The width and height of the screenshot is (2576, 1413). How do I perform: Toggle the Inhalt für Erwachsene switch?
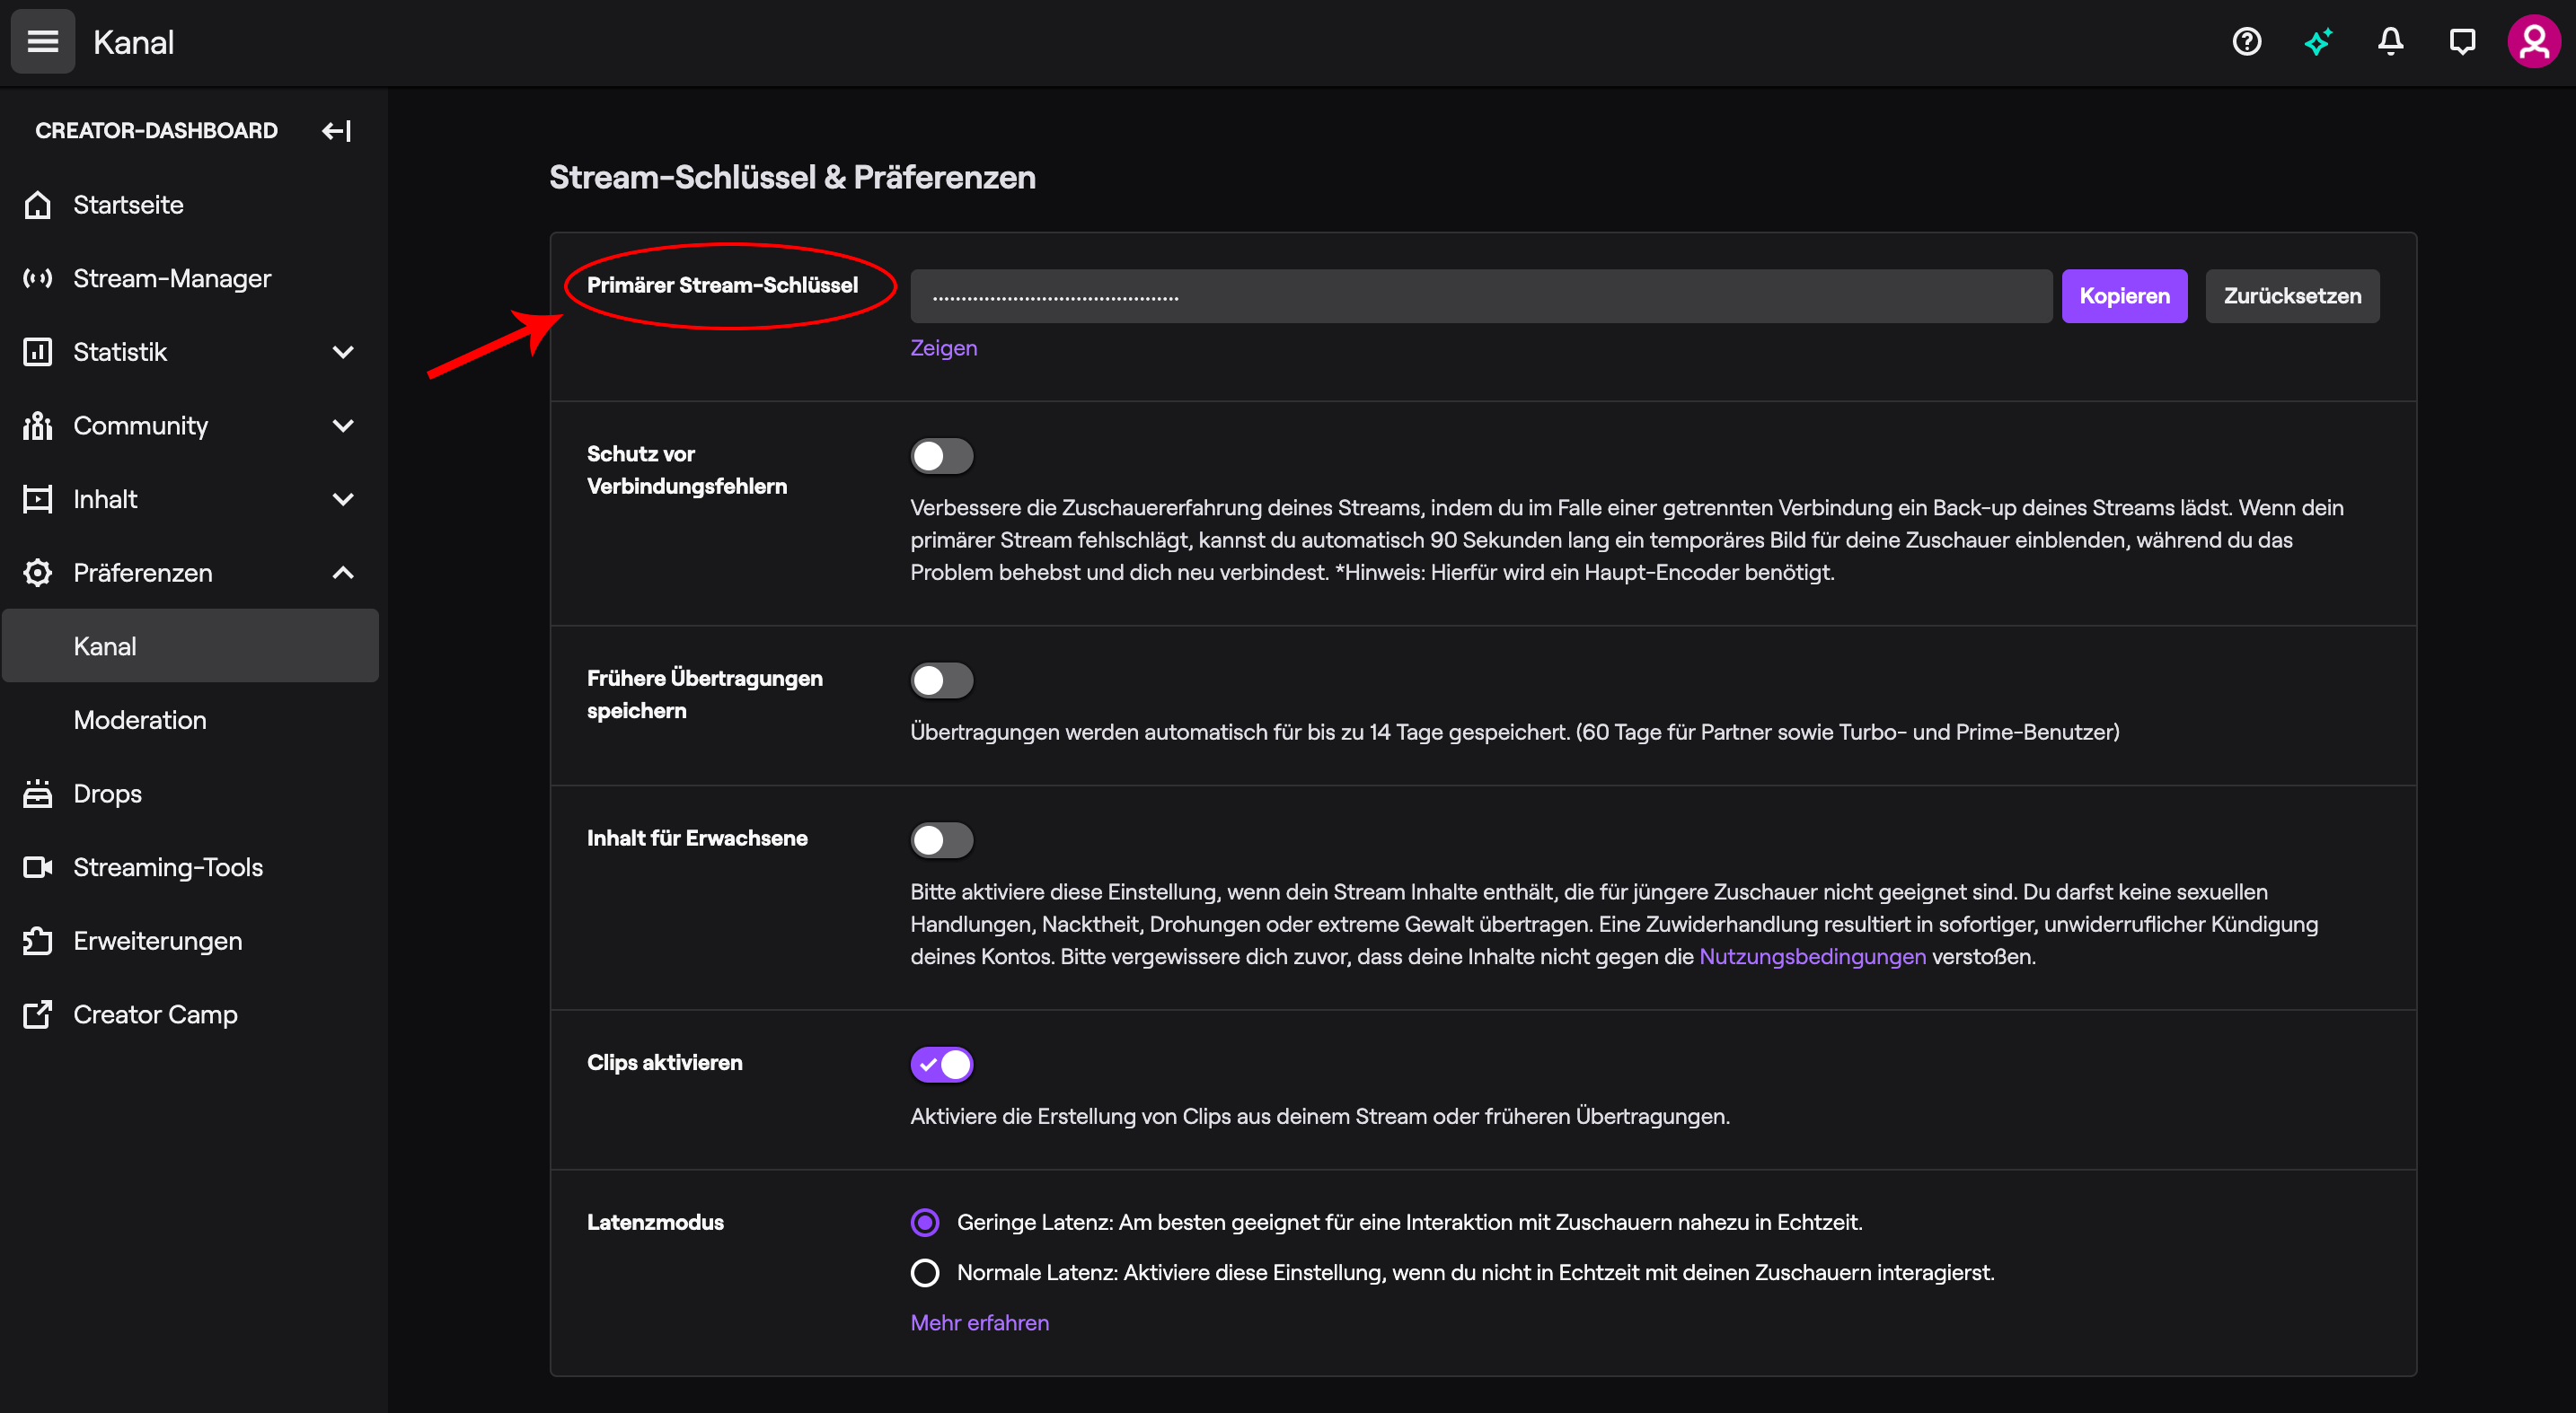click(x=940, y=840)
